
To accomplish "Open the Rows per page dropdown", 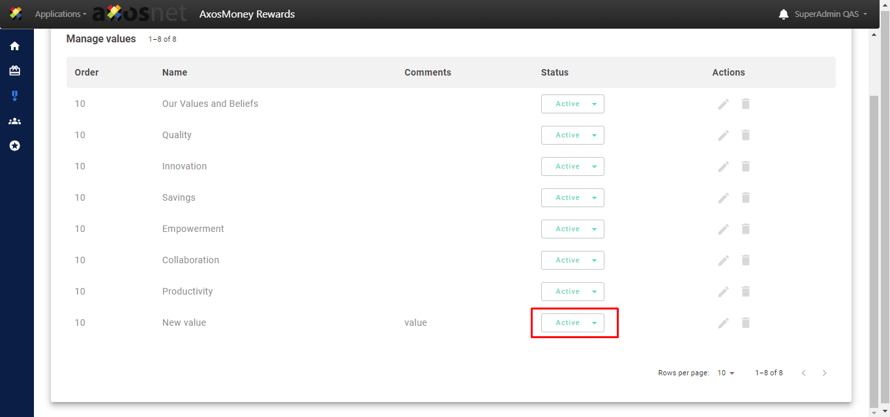I will click(x=726, y=373).
